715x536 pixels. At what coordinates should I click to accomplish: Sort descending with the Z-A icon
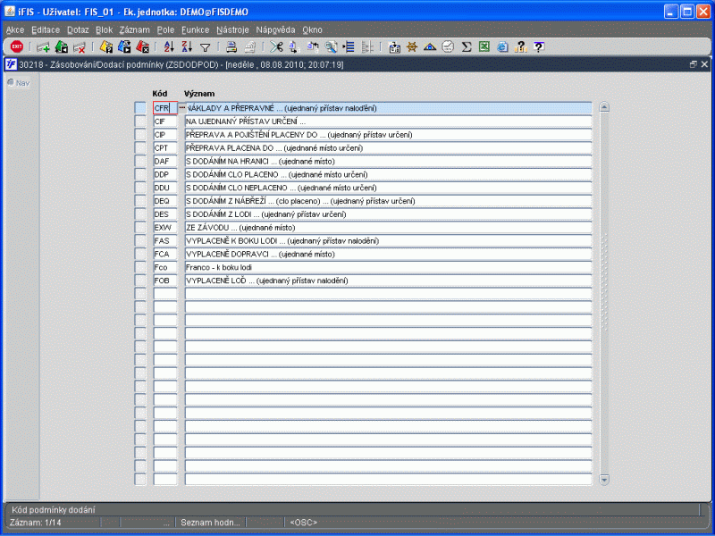coord(187,46)
